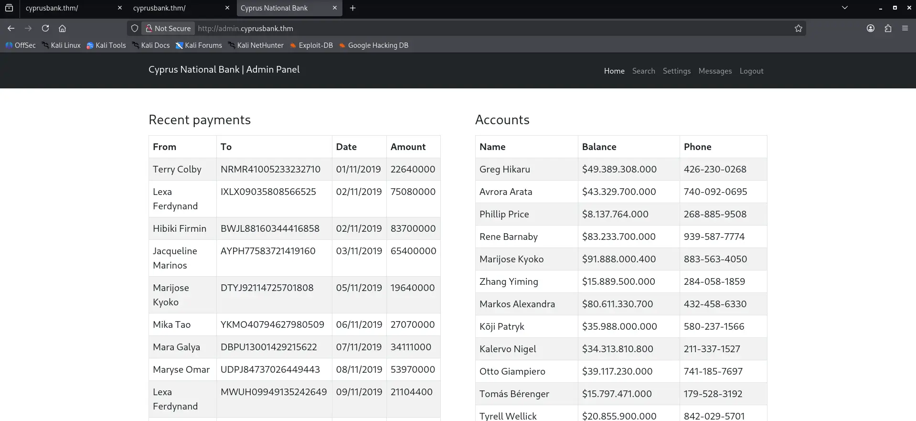Open the Firefox account icon
Viewport: 916px width, 421px height.
870,28
